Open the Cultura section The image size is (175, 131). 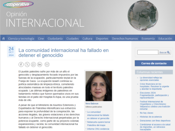point(87,39)
